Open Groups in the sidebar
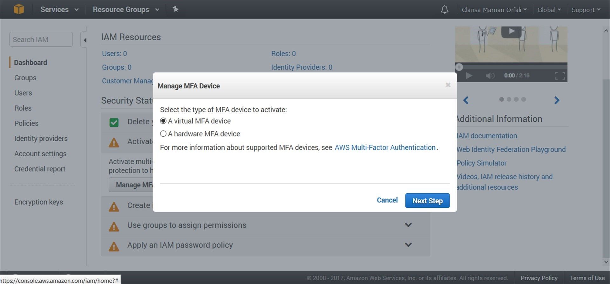 (x=25, y=78)
